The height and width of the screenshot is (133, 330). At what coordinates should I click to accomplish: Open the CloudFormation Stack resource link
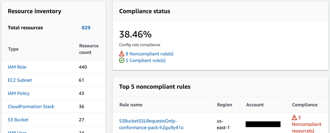pyautogui.click(x=31, y=106)
